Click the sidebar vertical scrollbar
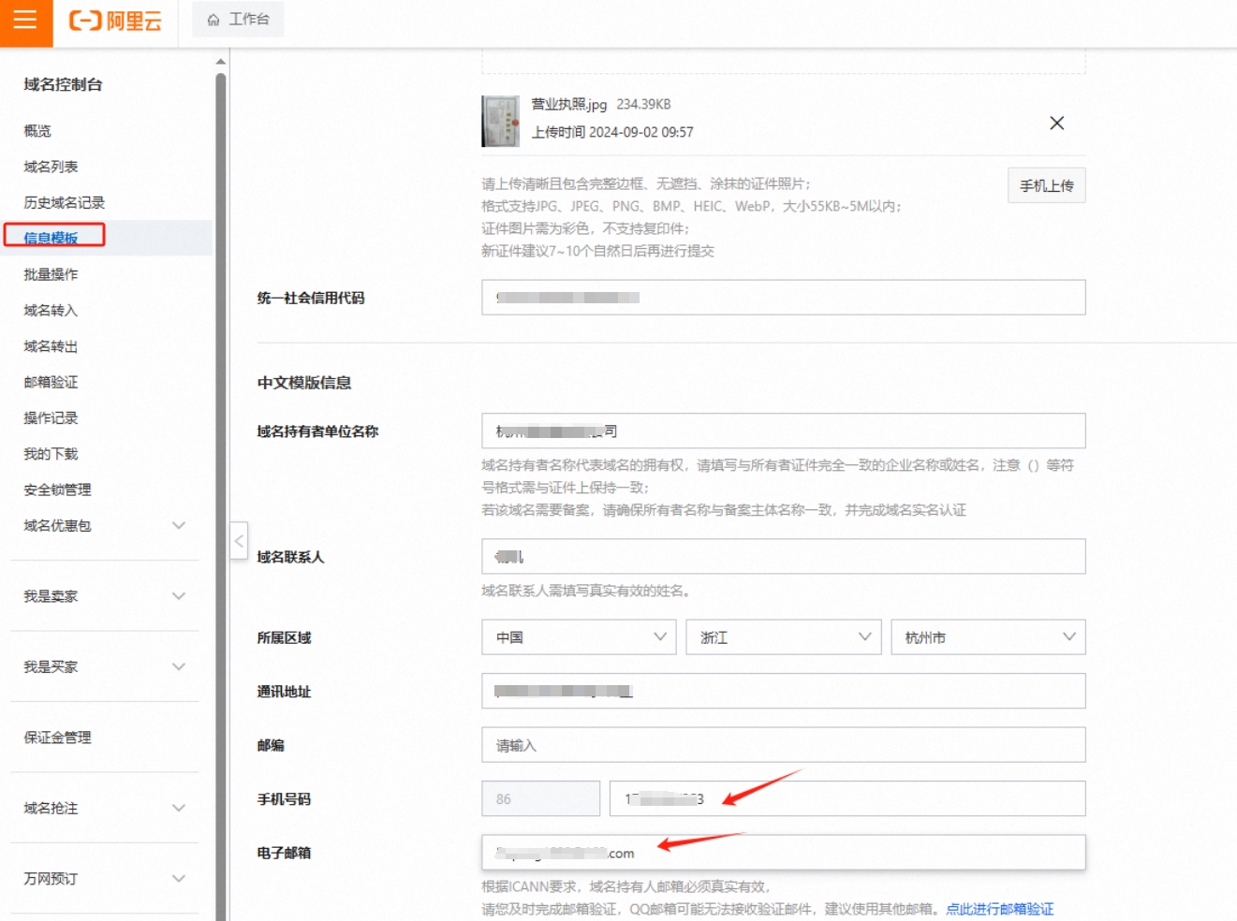 (x=221, y=468)
